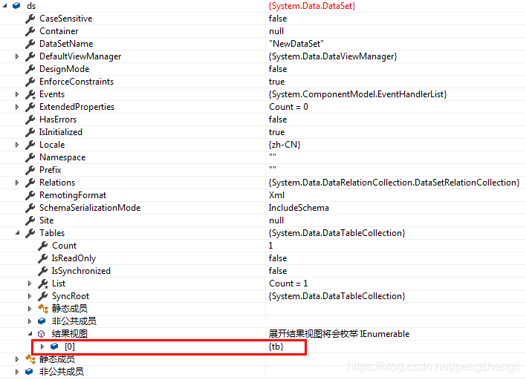This screenshot has height=380, width=526.
Task: Click the wrench icon beside Site
Action: point(30,220)
